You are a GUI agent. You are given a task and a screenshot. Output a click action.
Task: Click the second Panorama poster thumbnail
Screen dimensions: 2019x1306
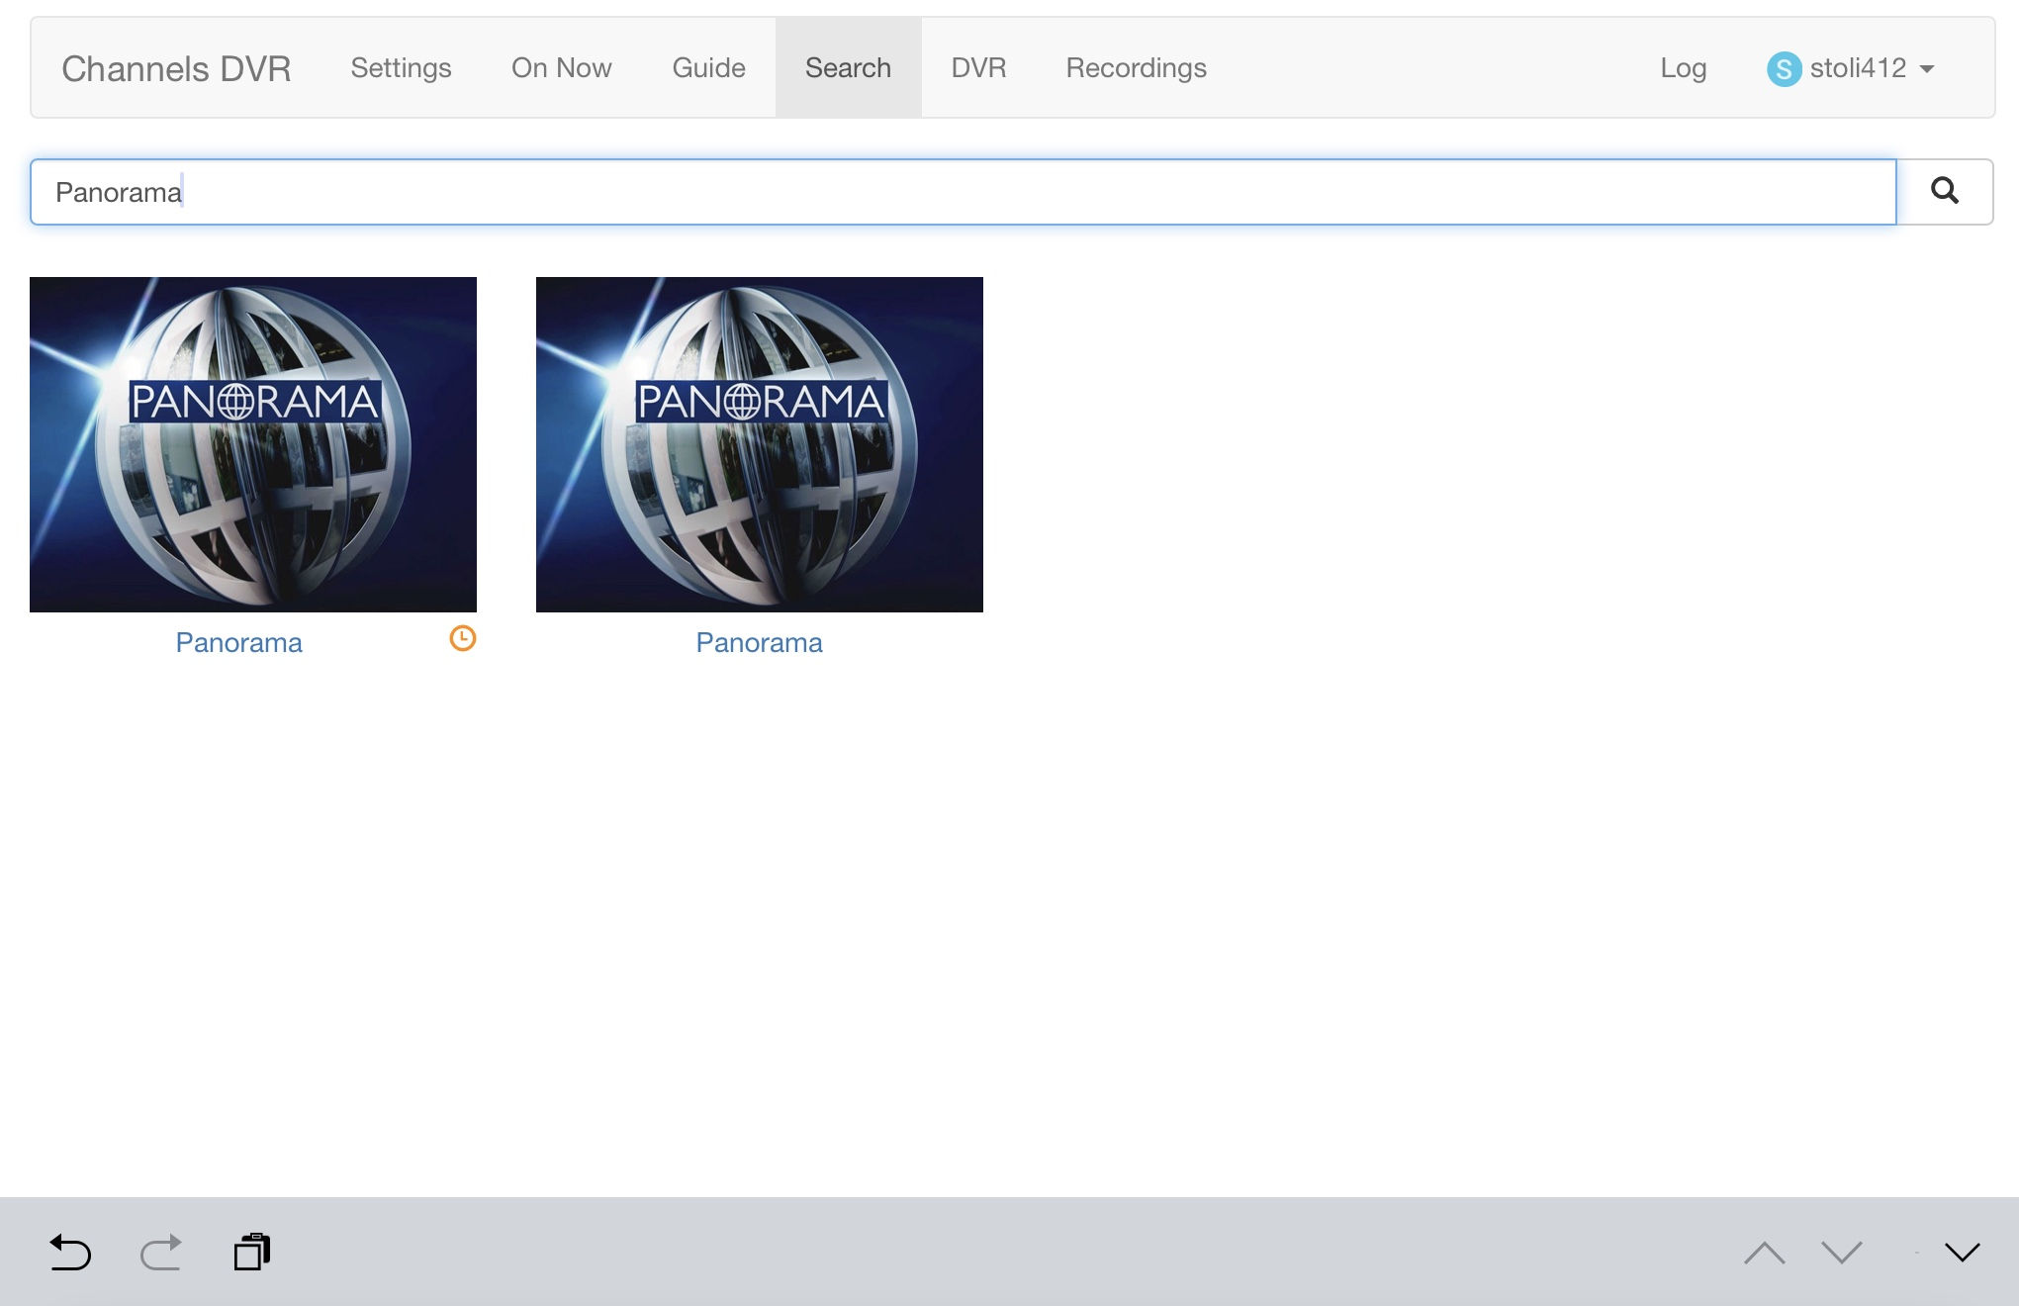tap(759, 444)
